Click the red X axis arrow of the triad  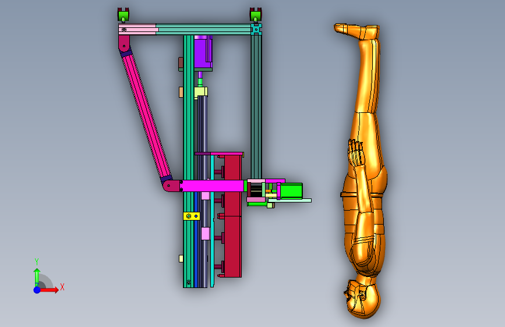[x=49, y=290]
